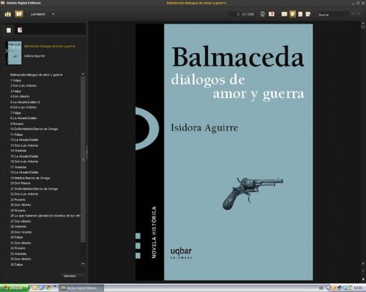Go to chapter "35 Felipe"
This screenshot has width=366, height=292.
click(x=16, y=264)
